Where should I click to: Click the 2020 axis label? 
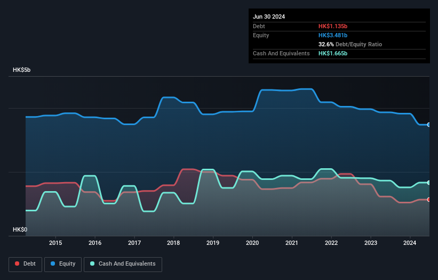pyautogui.click(x=252, y=243)
